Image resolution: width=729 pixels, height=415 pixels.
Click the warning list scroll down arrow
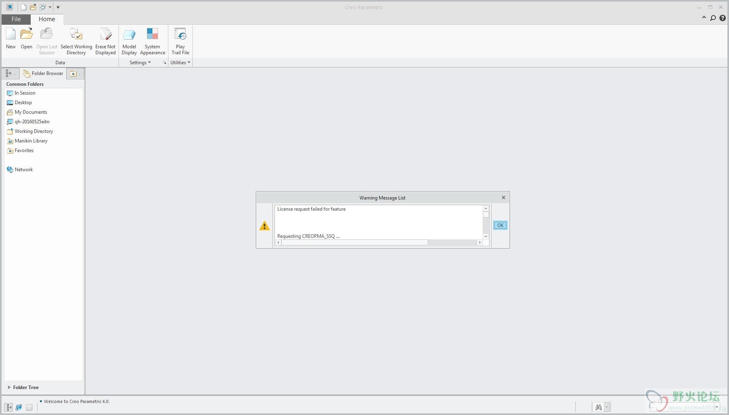point(486,237)
